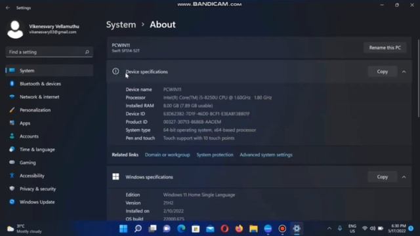Open taskbar Search
This screenshot has width=420, height=236.
138,229
